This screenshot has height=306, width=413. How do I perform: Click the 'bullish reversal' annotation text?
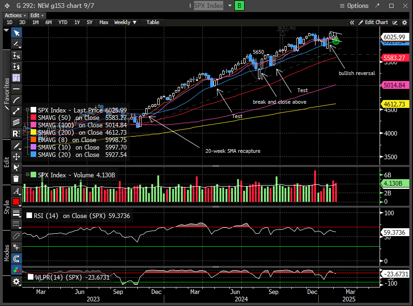coord(357,73)
